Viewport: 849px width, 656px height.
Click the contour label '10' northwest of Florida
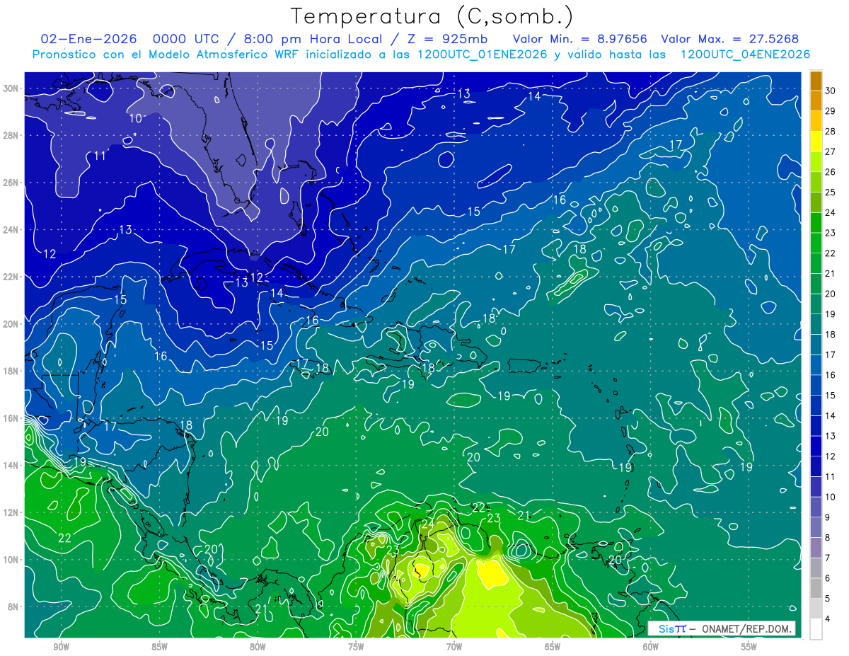click(x=136, y=118)
